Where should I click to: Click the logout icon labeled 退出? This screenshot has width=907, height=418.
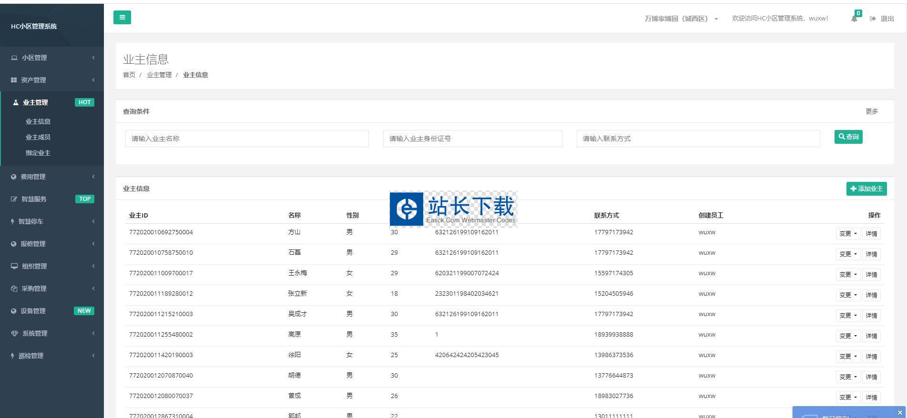click(x=873, y=19)
